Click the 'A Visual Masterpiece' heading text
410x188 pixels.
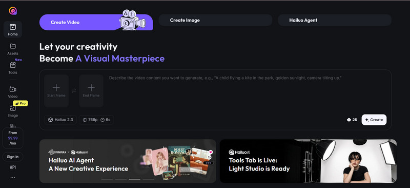click(x=120, y=58)
